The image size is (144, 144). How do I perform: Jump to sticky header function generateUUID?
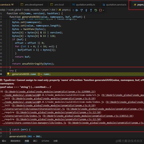coord(47,17)
